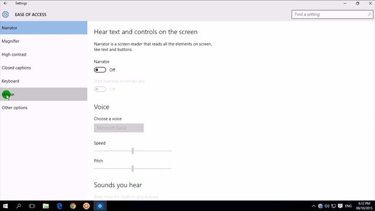The height and width of the screenshot is (211, 375).
Task: Toggle Start Narrator automatically switch
Action: (100, 89)
